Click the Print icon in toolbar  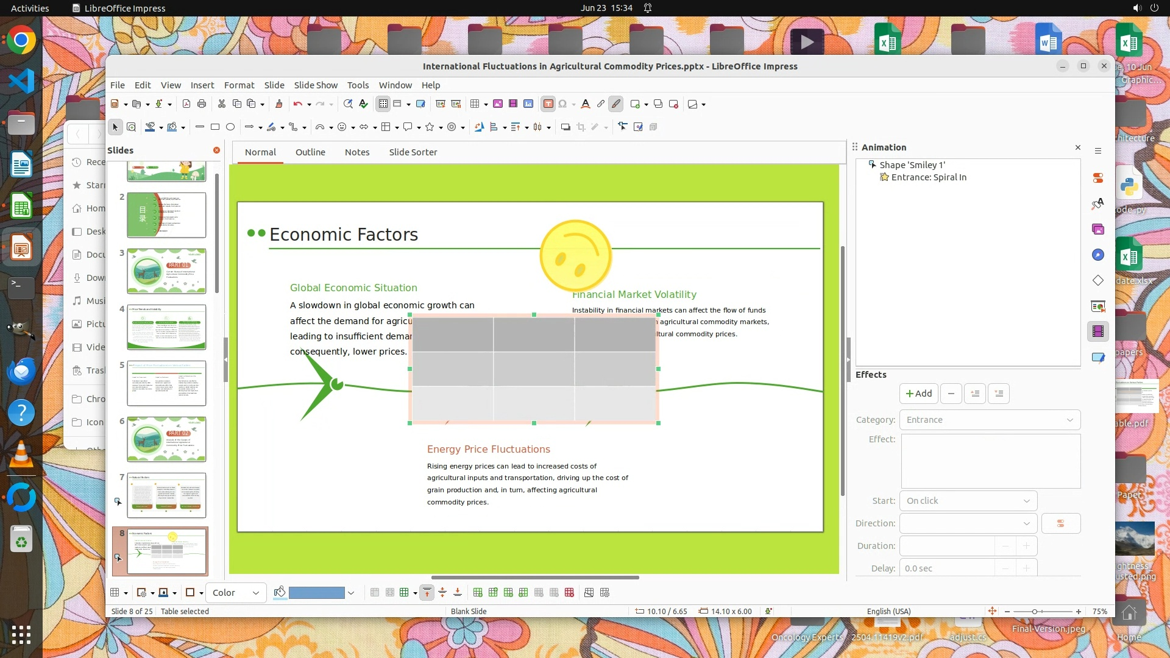202,104
